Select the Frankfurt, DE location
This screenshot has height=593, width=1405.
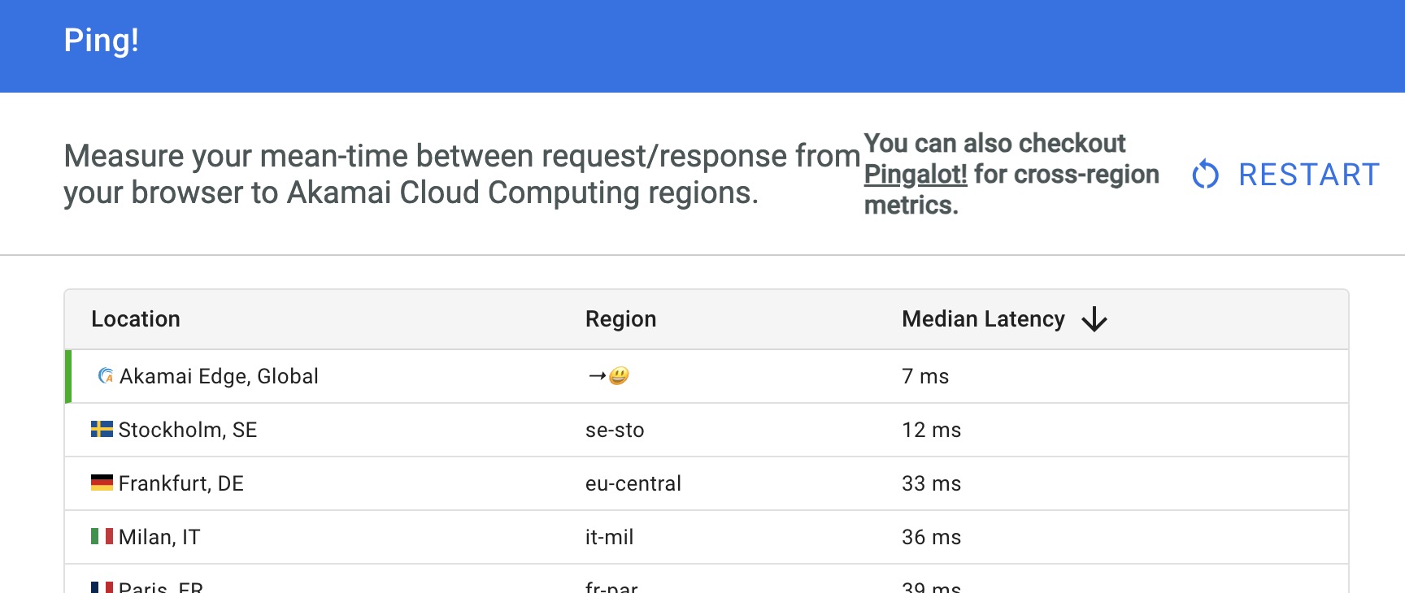click(x=181, y=483)
